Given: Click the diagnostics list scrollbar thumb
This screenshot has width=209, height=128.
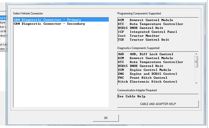Looking at the screenshot, I should point(196,62).
